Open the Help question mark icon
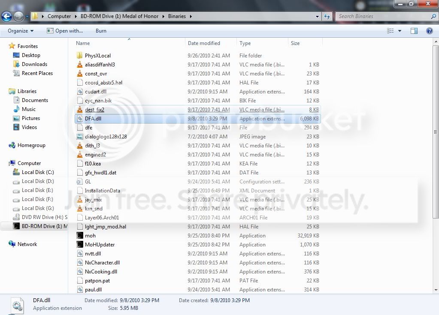This screenshot has height=315, width=439. click(429, 31)
